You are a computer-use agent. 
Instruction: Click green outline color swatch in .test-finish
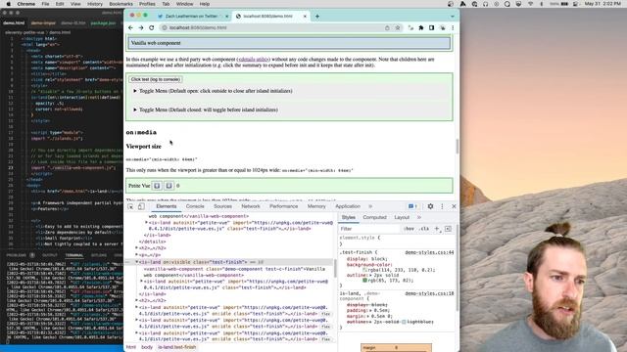(364, 281)
